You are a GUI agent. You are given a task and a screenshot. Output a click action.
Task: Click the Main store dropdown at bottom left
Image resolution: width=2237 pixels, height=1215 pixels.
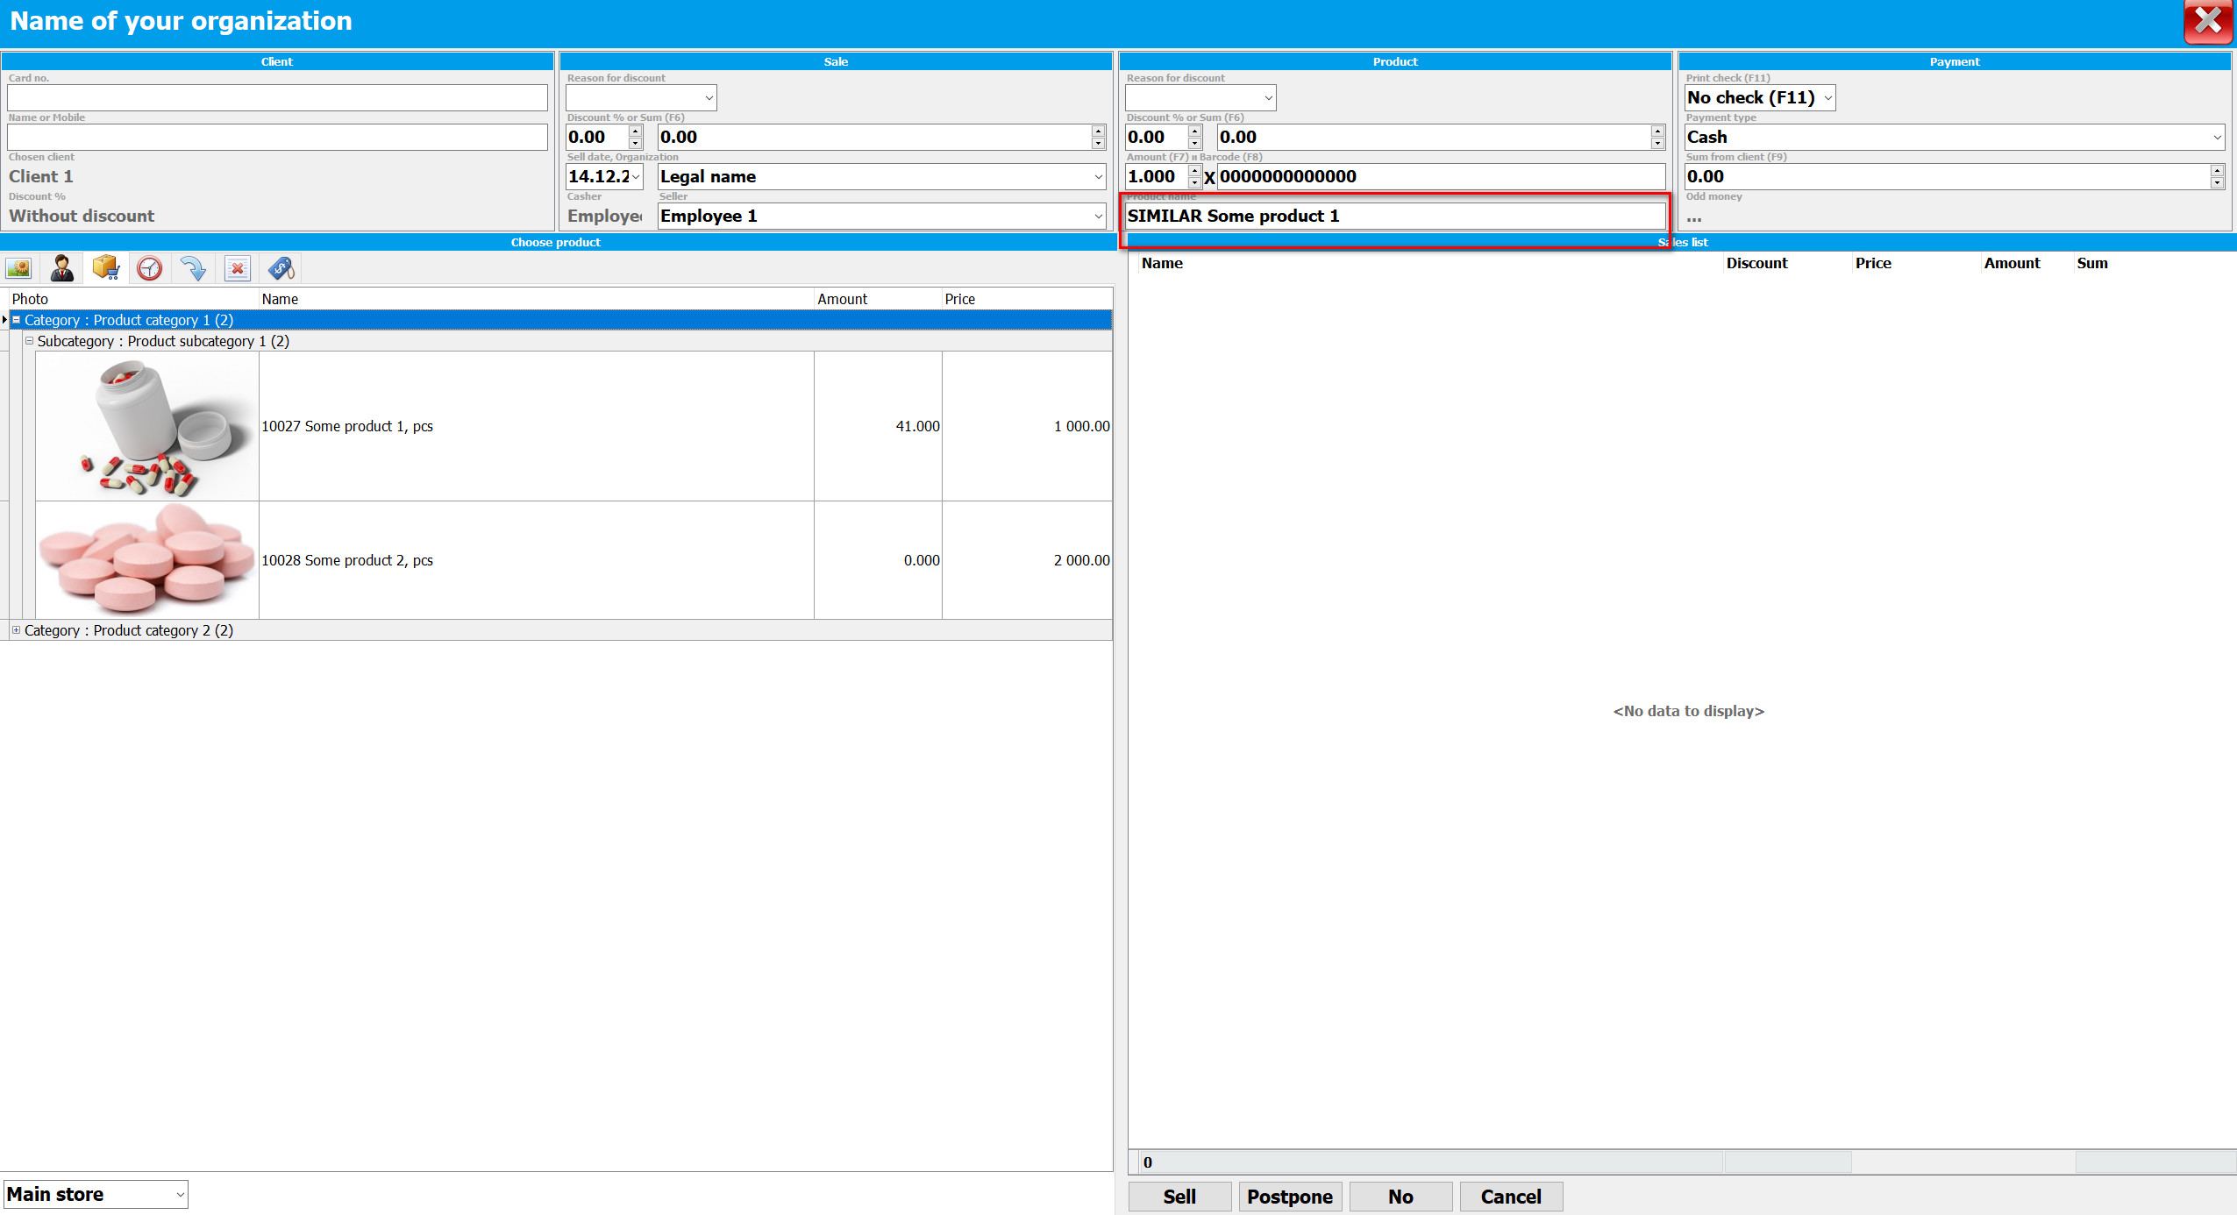[97, 1192]
